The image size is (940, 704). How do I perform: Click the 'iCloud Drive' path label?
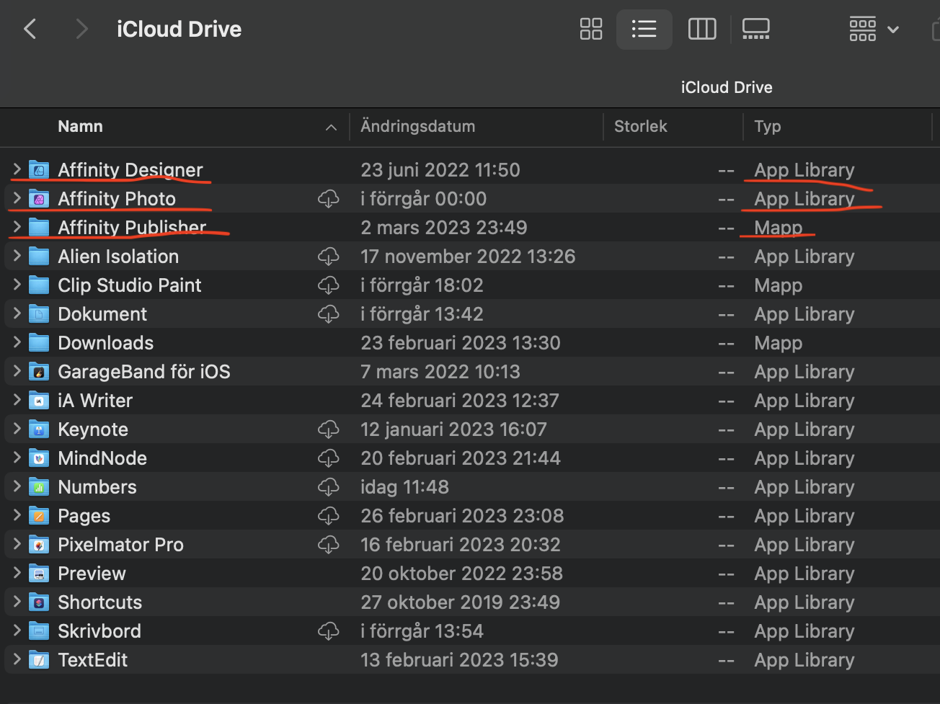coord(727,87)
